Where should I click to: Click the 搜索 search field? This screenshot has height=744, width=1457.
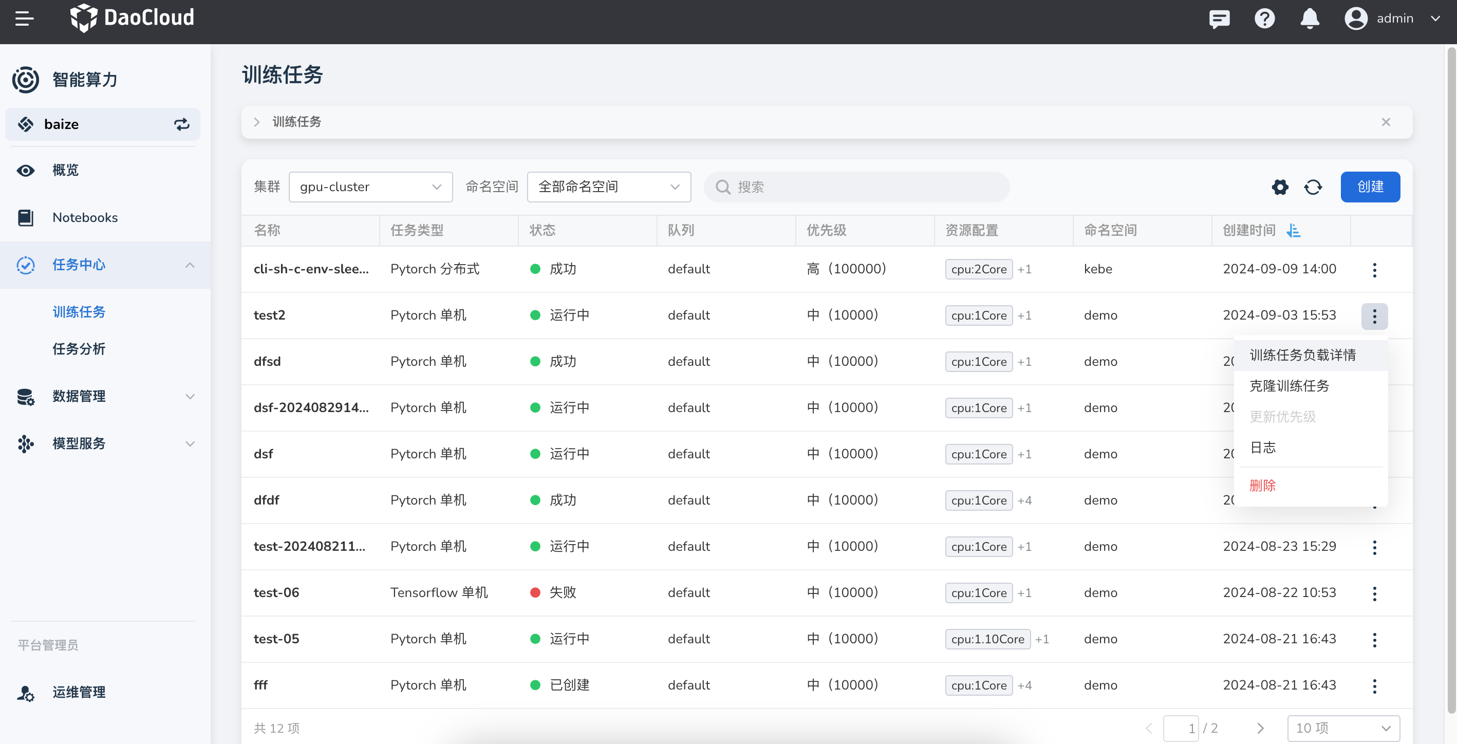pos(856,187)
